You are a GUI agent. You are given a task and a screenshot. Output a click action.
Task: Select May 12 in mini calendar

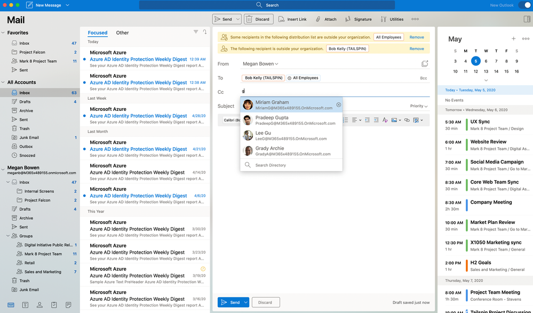[475, 71]
